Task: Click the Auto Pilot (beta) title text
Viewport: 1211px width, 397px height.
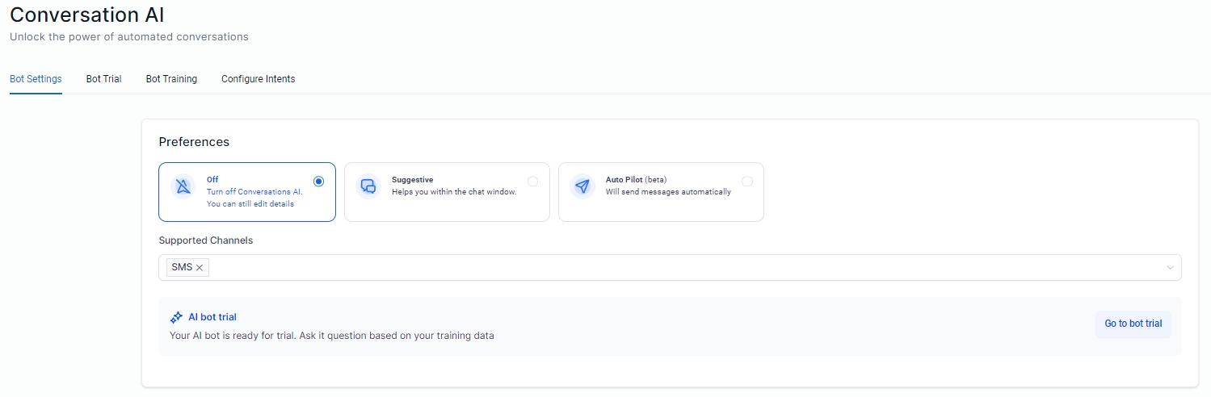Action: [636, 180]
